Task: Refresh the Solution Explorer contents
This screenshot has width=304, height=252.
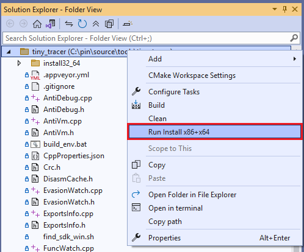Action: (x=82, y=24)
